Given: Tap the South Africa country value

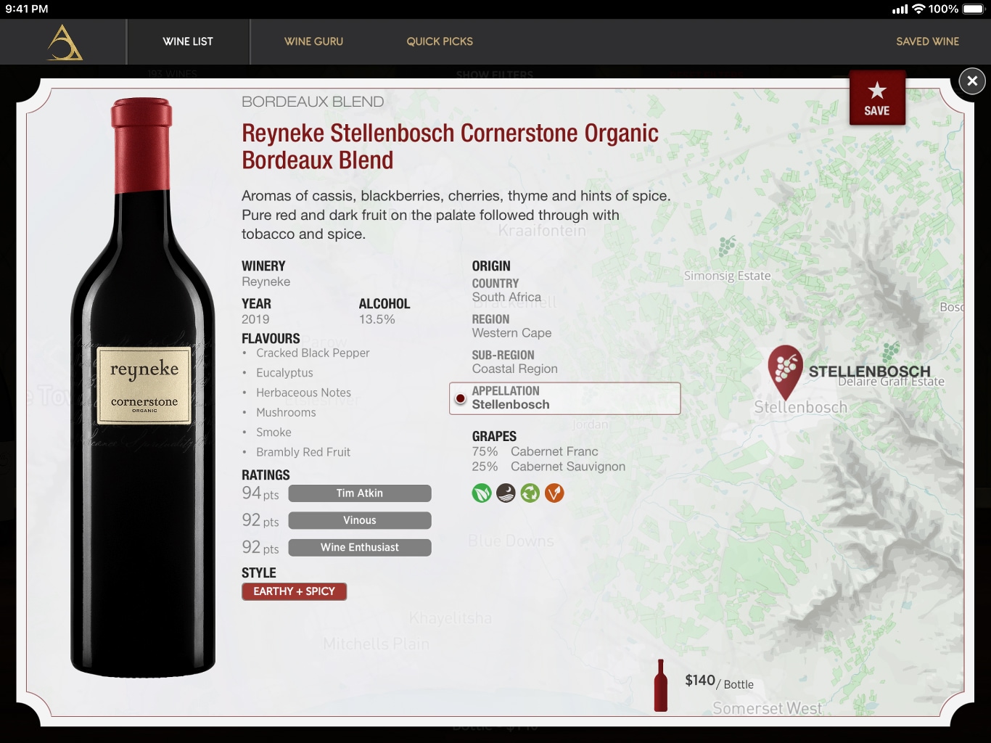Looking at the screenshot, I should point(506,297).
